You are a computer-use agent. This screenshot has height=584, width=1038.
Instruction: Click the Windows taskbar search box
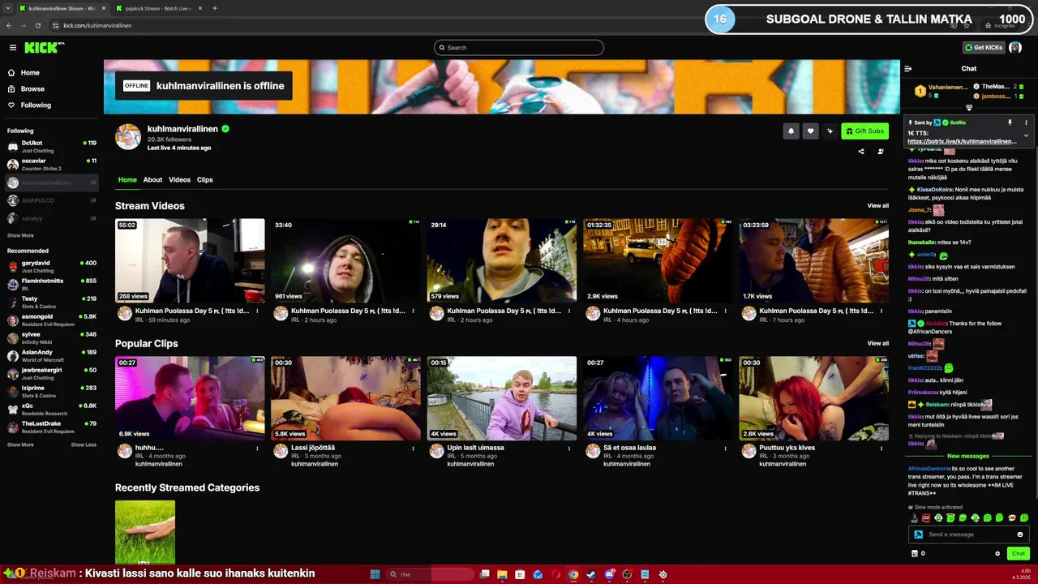click(430, 574)
